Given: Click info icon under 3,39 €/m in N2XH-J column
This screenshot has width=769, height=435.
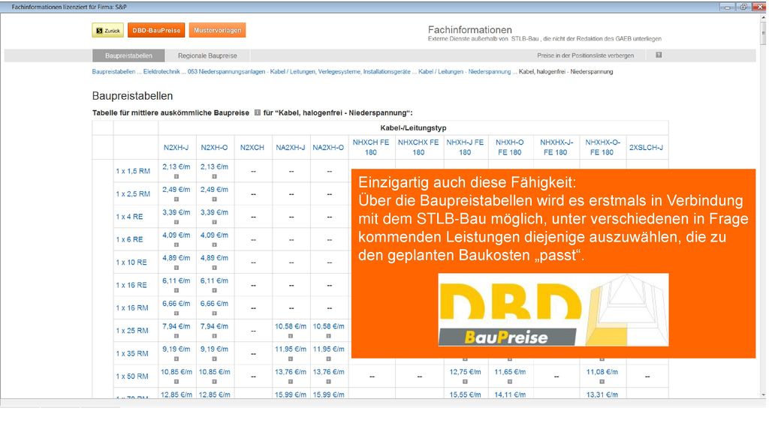Looking at the screenshot, I should tap(176, 222).
